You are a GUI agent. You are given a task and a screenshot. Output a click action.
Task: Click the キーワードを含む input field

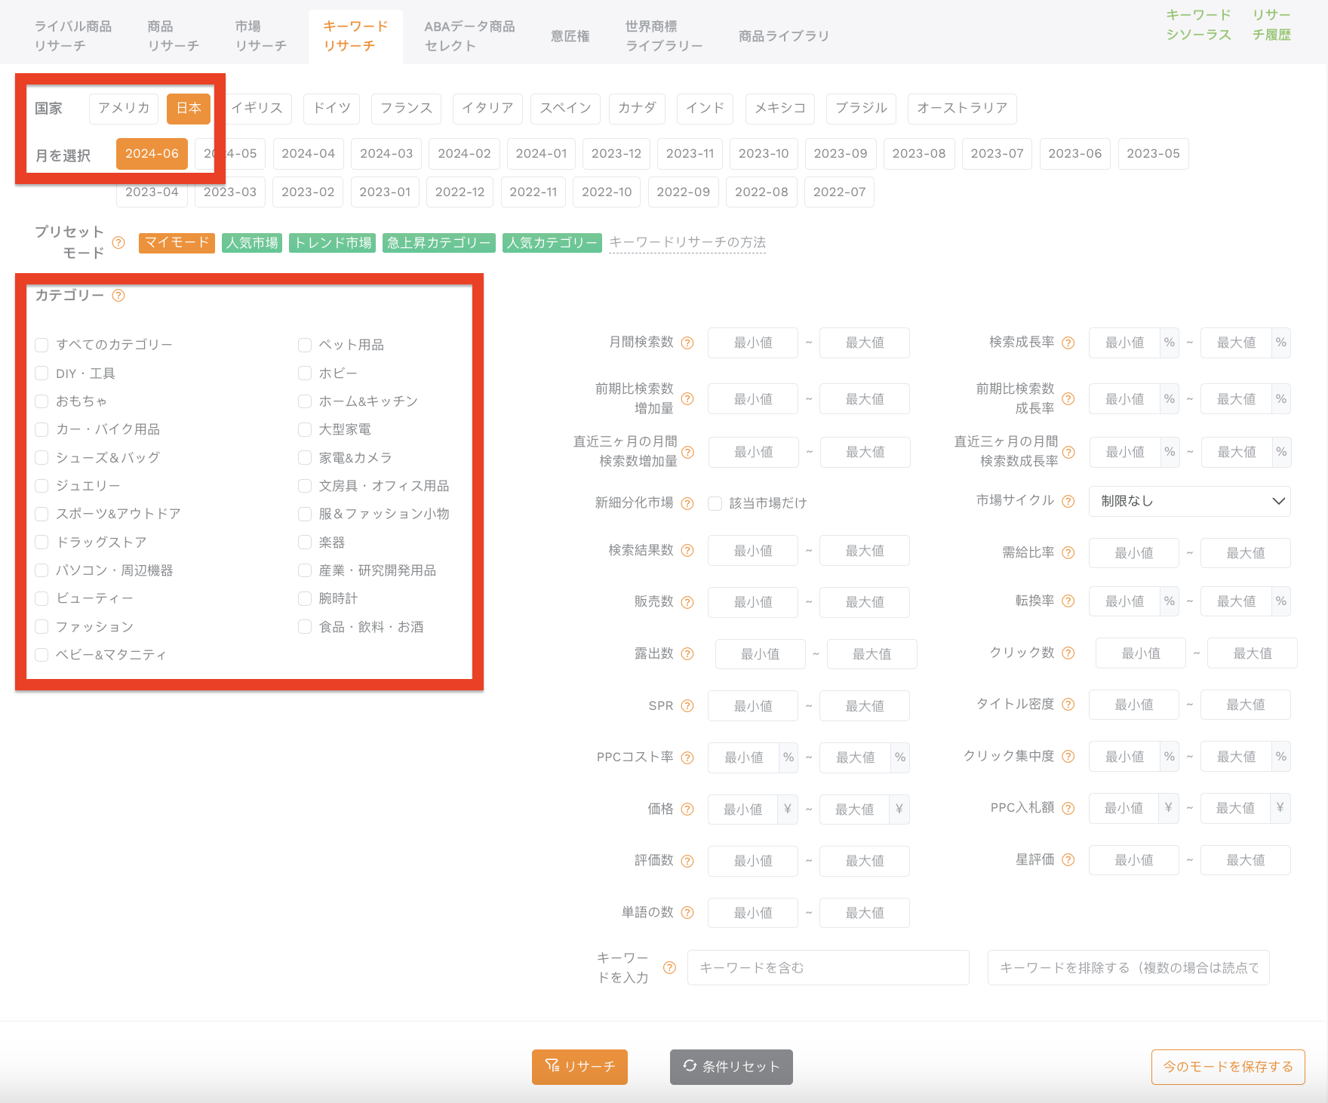(x=828, y=968)
